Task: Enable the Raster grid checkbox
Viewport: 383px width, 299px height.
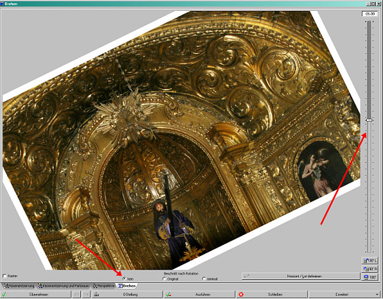Action: pos(4,276)
